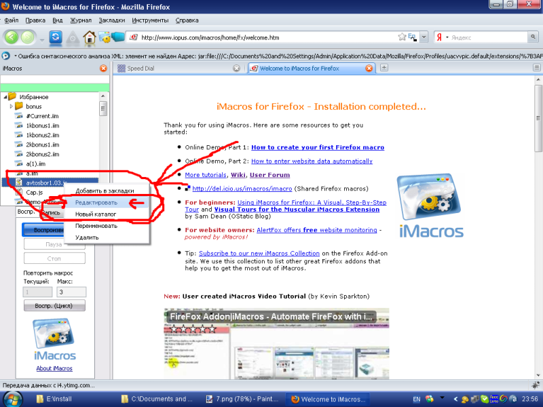Click the page vertical scrollbar thumb

[538, 117]
